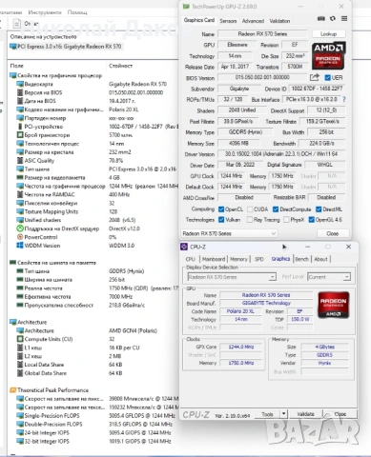371x457 pixels.
Task: Click GPU-Z screenshot camera icon
Action: tap(321, 19)
